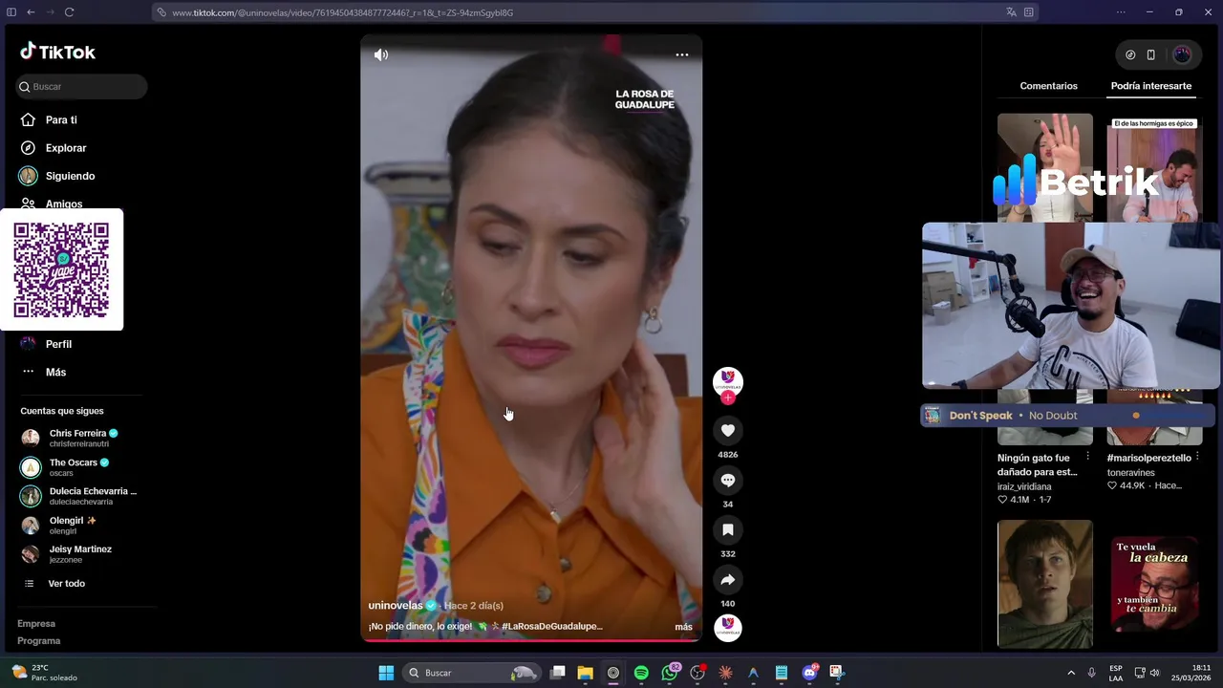Open the video three-dots options menu
Image resolution: width=1223 pixels, height=688 pixels.
pos(681,54)
